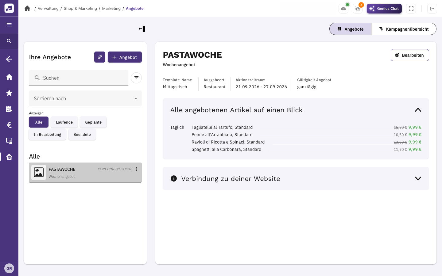Copy link with purple link icon button
442x276 pixels.
tap(100, 57)
